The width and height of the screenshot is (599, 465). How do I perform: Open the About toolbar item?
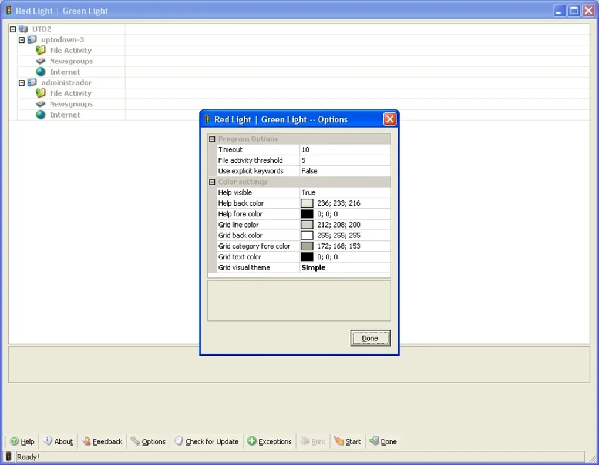(58, 441)
